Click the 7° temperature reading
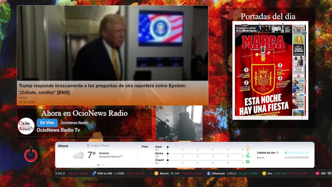 pos(92,155)
